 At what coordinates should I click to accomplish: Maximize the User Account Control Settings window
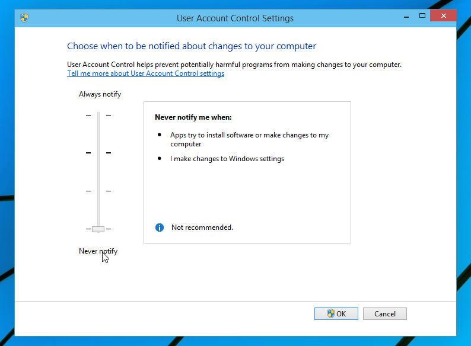point(422,16)
